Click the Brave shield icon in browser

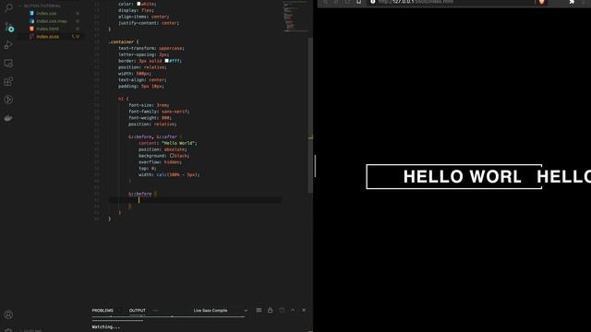pos(542,2)
